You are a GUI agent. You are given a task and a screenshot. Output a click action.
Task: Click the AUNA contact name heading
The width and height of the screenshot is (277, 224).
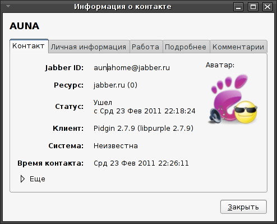coord(25,26)
